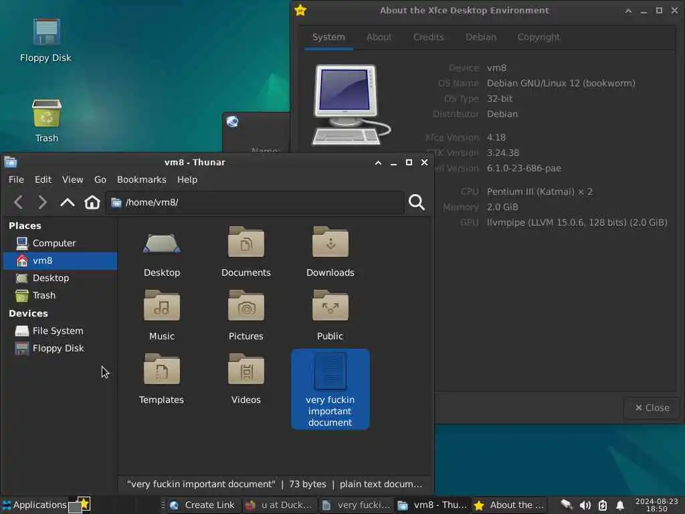
Task: Click the computer image in About Xfce
Action: click(352, 105)
